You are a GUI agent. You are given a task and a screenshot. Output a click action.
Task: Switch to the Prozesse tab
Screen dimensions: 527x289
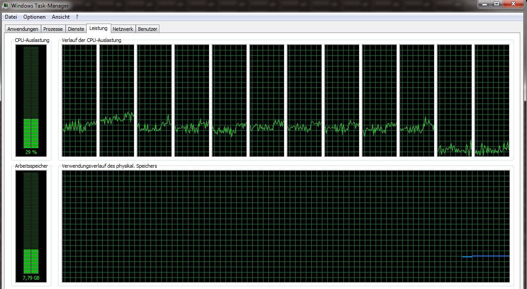point(53,29)
